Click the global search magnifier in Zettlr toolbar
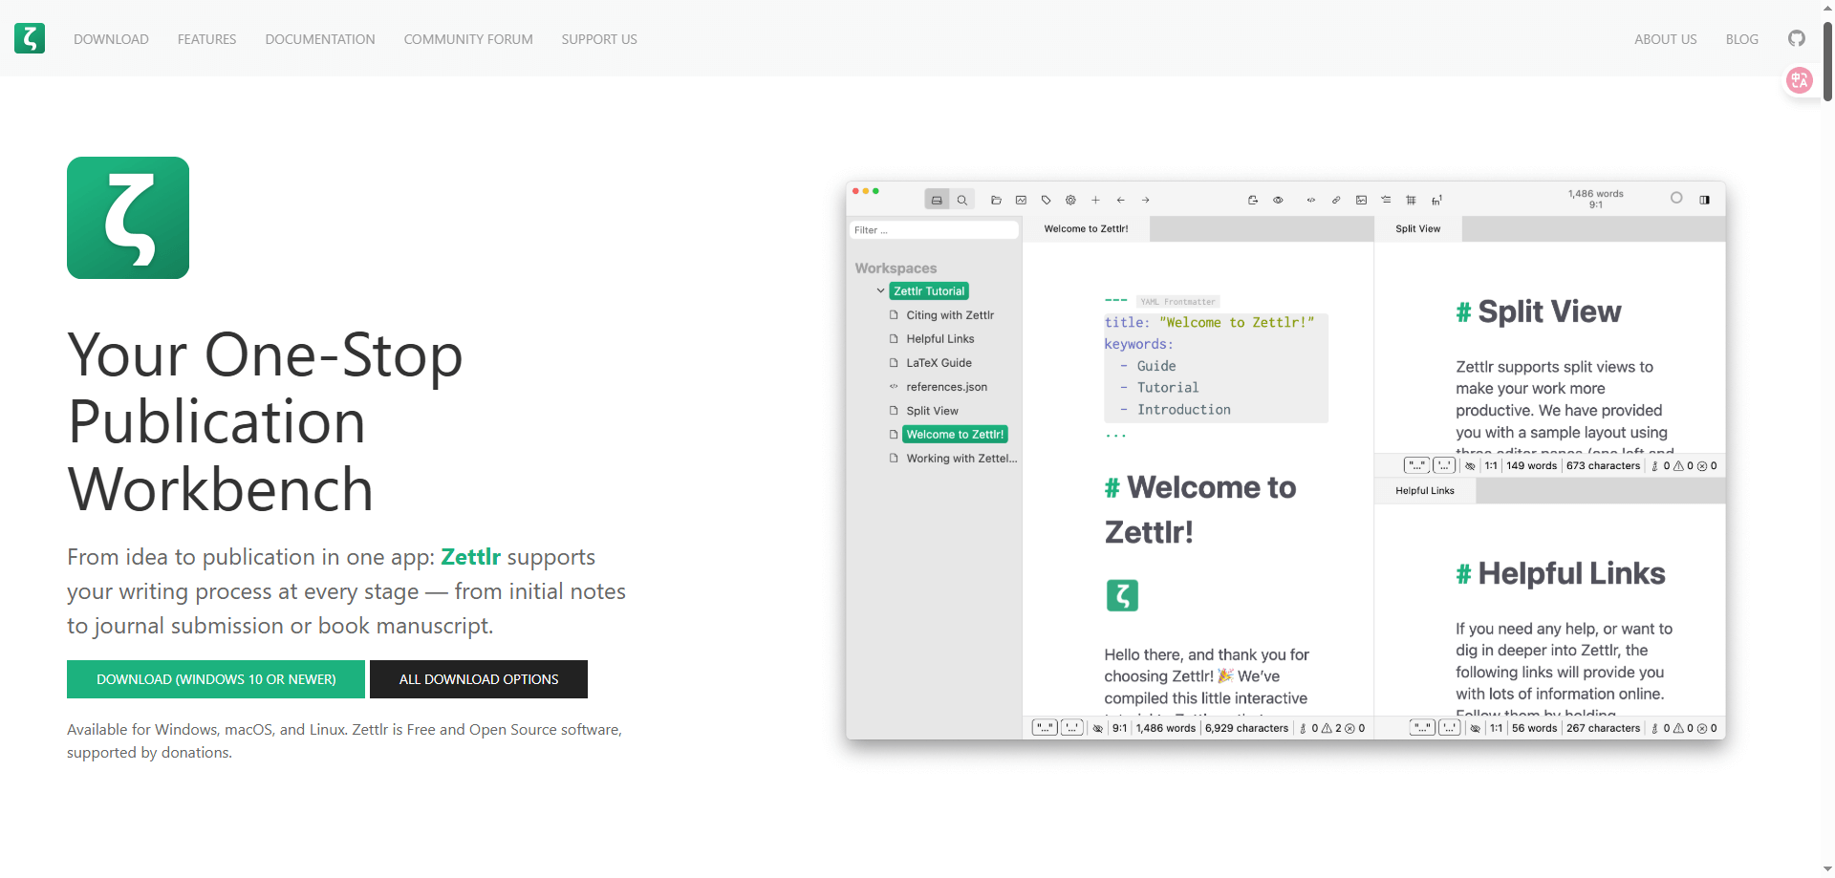 coord(962,200)
